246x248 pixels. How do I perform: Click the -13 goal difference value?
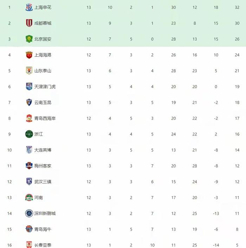pyautogui.click(x=216, y=213)
